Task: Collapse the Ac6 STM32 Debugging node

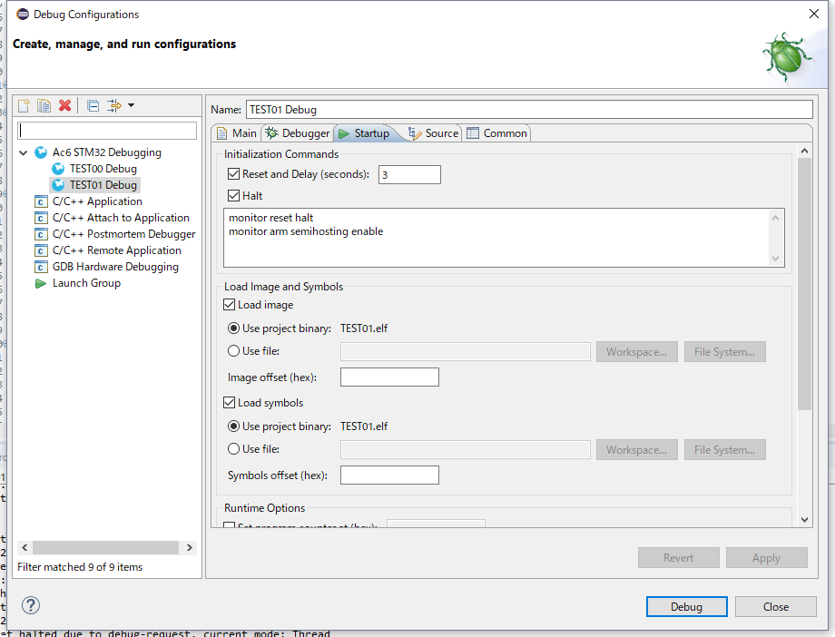Action: (21, 152)
